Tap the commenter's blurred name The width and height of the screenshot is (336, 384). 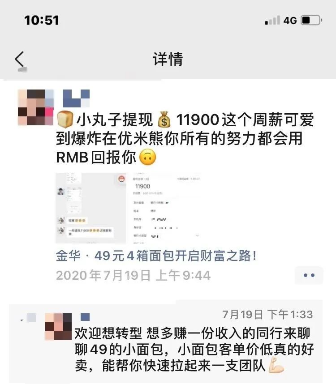85,317
